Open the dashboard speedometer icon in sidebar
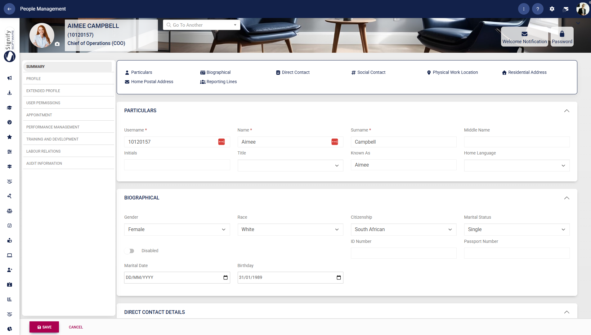This screenshot has height=335, width=591. [10, 122]
